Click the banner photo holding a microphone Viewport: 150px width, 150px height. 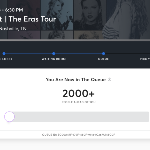(57, 15)
